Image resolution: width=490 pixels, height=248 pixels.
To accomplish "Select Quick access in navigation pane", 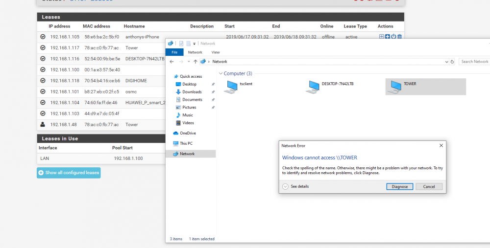I will point(188,76).
